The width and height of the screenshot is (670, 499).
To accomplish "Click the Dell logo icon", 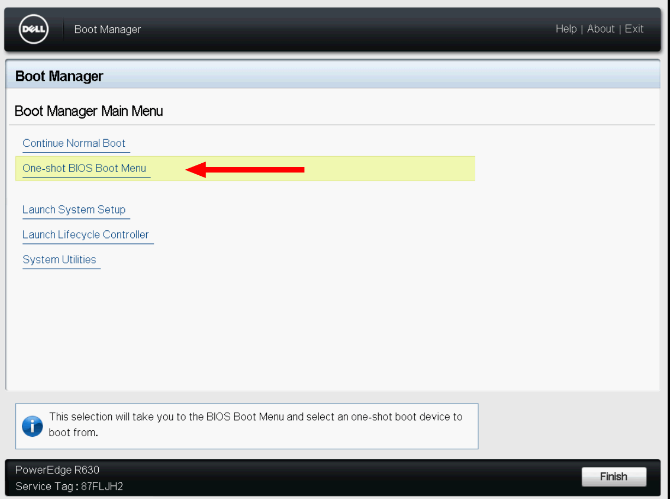I will coord(34,29).
